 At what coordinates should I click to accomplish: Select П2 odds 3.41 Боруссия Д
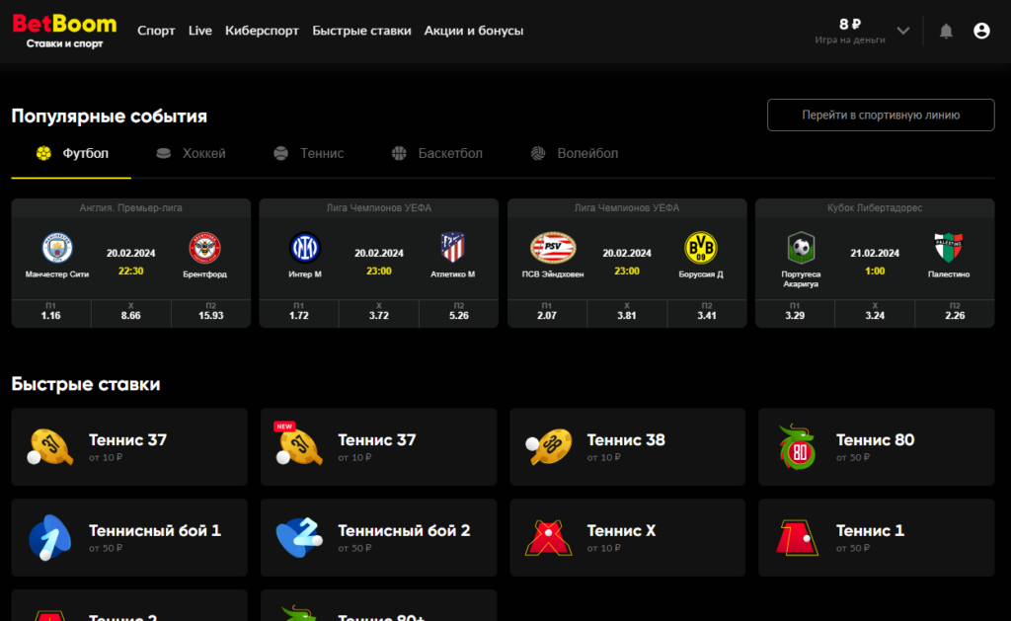click(707, 312)
